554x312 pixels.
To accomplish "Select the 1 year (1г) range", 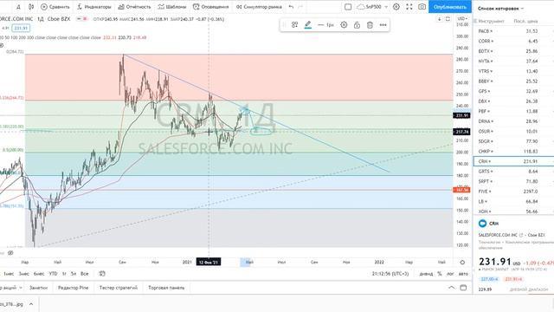I will point(64,274).
